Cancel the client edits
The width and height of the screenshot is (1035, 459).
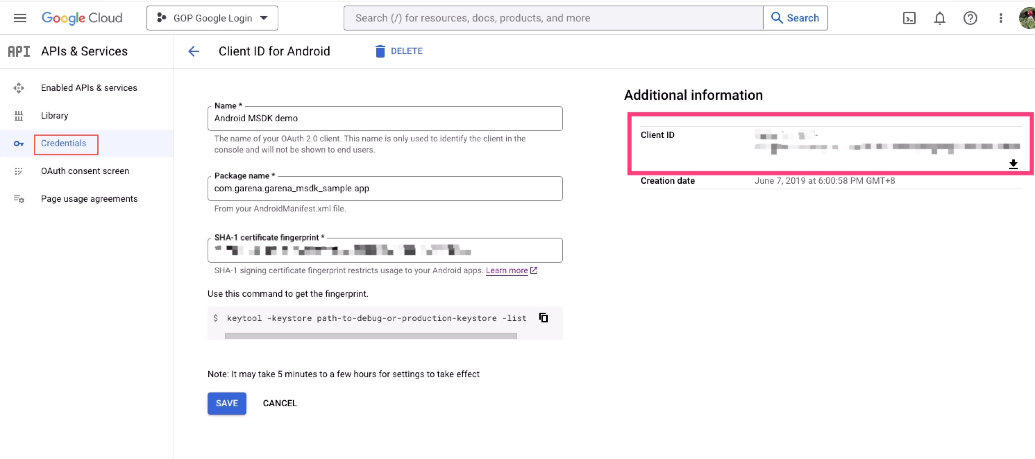click(280, 403)
